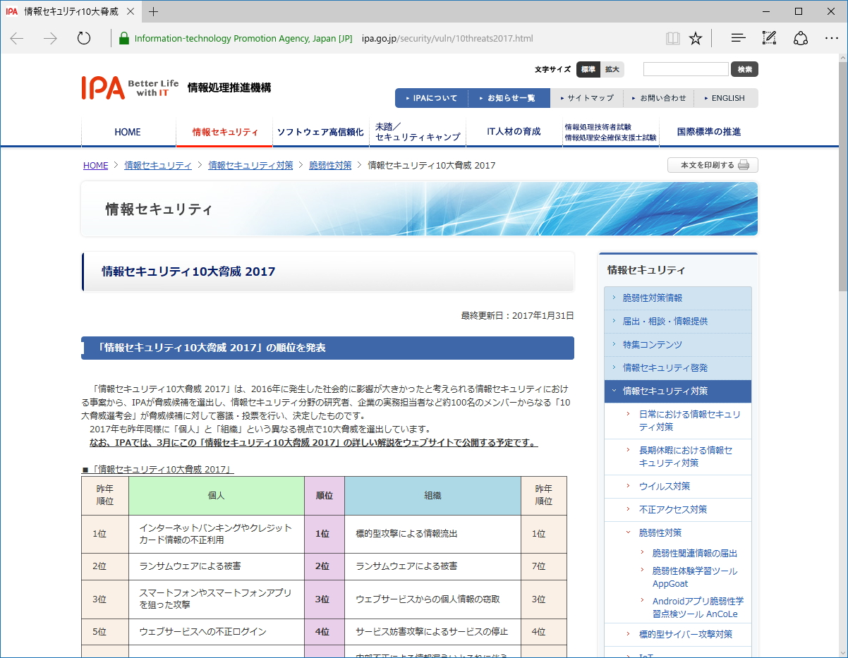Click サービス妨害攻撃によるサービスの停止 cell

(x=432, y=632)
